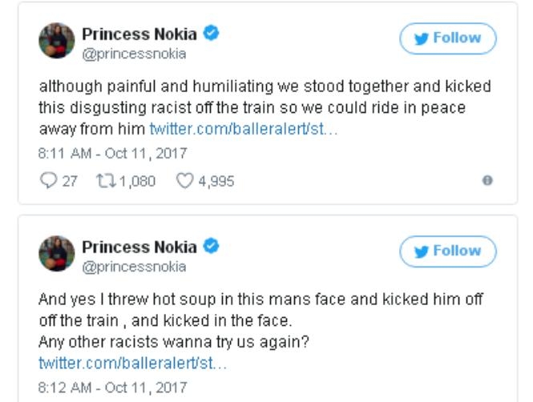The height and width of the screenshot is (402, 533).
Task: Click the reply icon on first tweet
Action: click(x=46, y=181)
